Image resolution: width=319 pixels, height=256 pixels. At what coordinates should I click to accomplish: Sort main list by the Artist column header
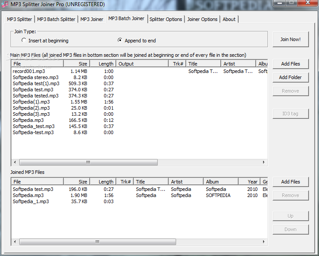(238, 64)
